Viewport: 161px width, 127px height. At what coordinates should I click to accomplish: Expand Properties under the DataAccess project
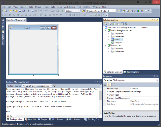[x=108, y=48]
